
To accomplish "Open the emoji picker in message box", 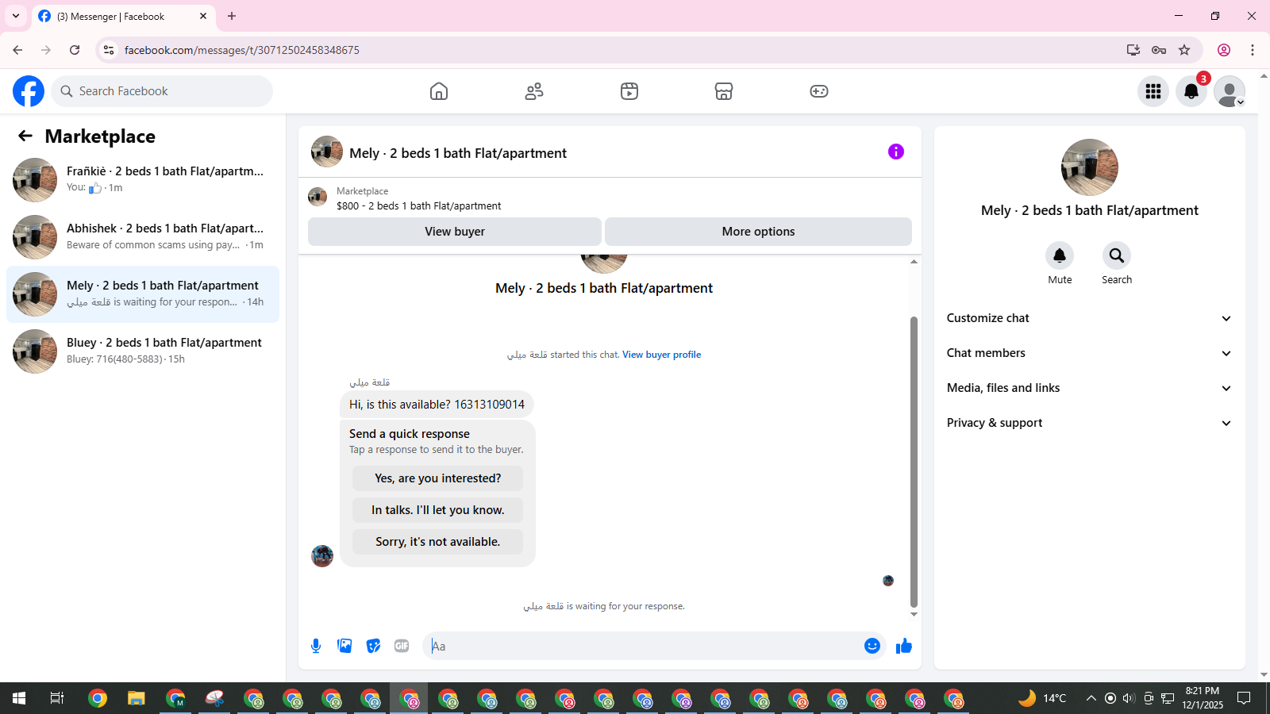I will pyautogui.click(x=872, y=646).
